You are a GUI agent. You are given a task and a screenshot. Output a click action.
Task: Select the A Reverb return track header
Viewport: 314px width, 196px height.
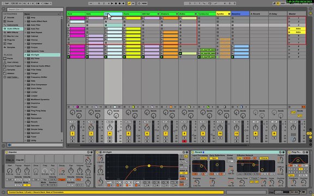(259, 14)
